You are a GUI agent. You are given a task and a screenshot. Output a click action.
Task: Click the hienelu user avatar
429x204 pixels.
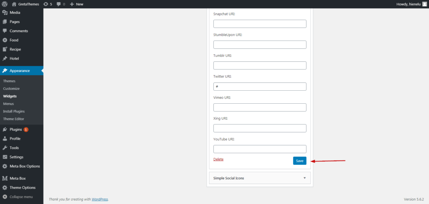pyautogui.click(x=424, y=4)
